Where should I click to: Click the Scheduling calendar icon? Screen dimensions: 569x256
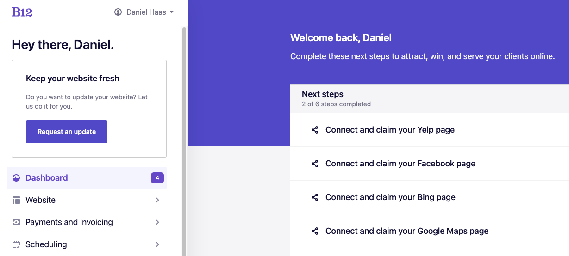point(16,244)
